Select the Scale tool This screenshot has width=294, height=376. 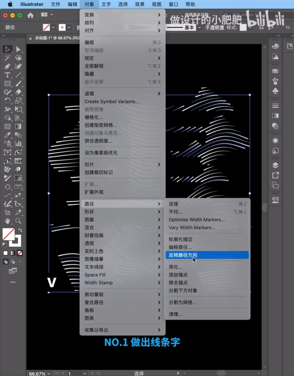[18, 101]
